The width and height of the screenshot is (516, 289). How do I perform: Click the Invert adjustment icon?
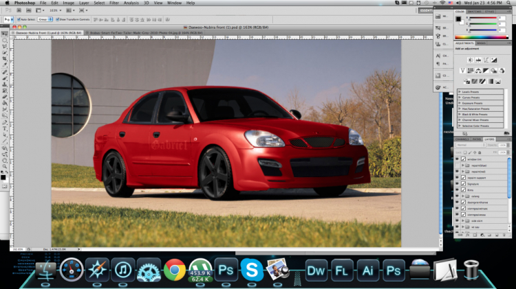coord(466,81)
